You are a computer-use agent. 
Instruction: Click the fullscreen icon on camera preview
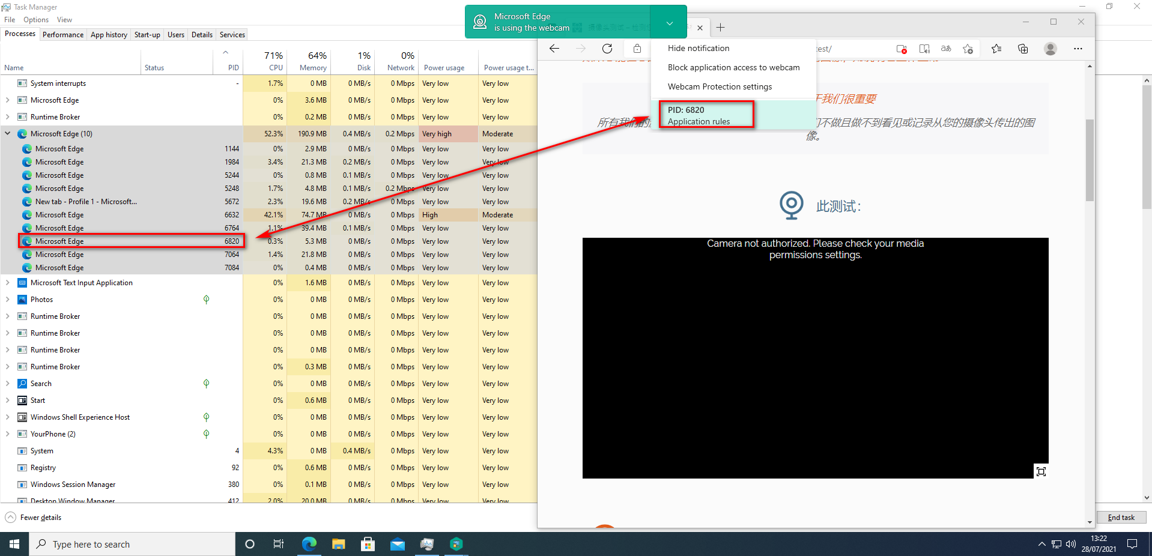point(1041,471)
